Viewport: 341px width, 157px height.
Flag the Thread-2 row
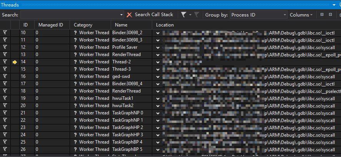[5, 62]
